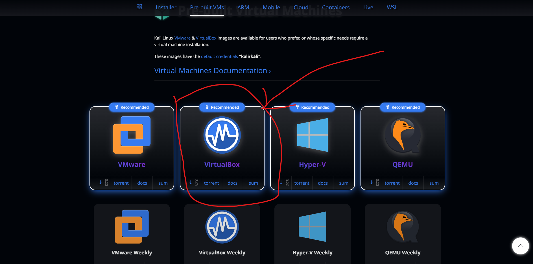The image size is (533, 264).
Task: Click the Hyper-V Windows logo icon
Action: tap(313, 135)
